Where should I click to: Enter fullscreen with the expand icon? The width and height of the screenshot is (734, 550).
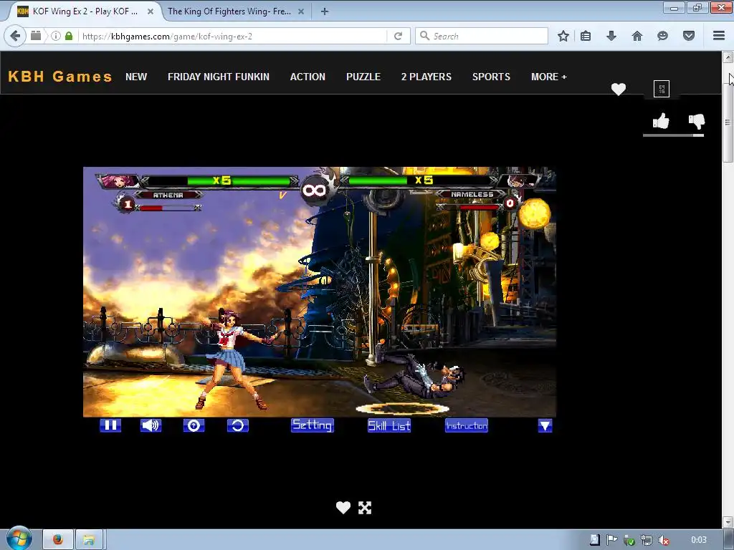click(365, 508)
